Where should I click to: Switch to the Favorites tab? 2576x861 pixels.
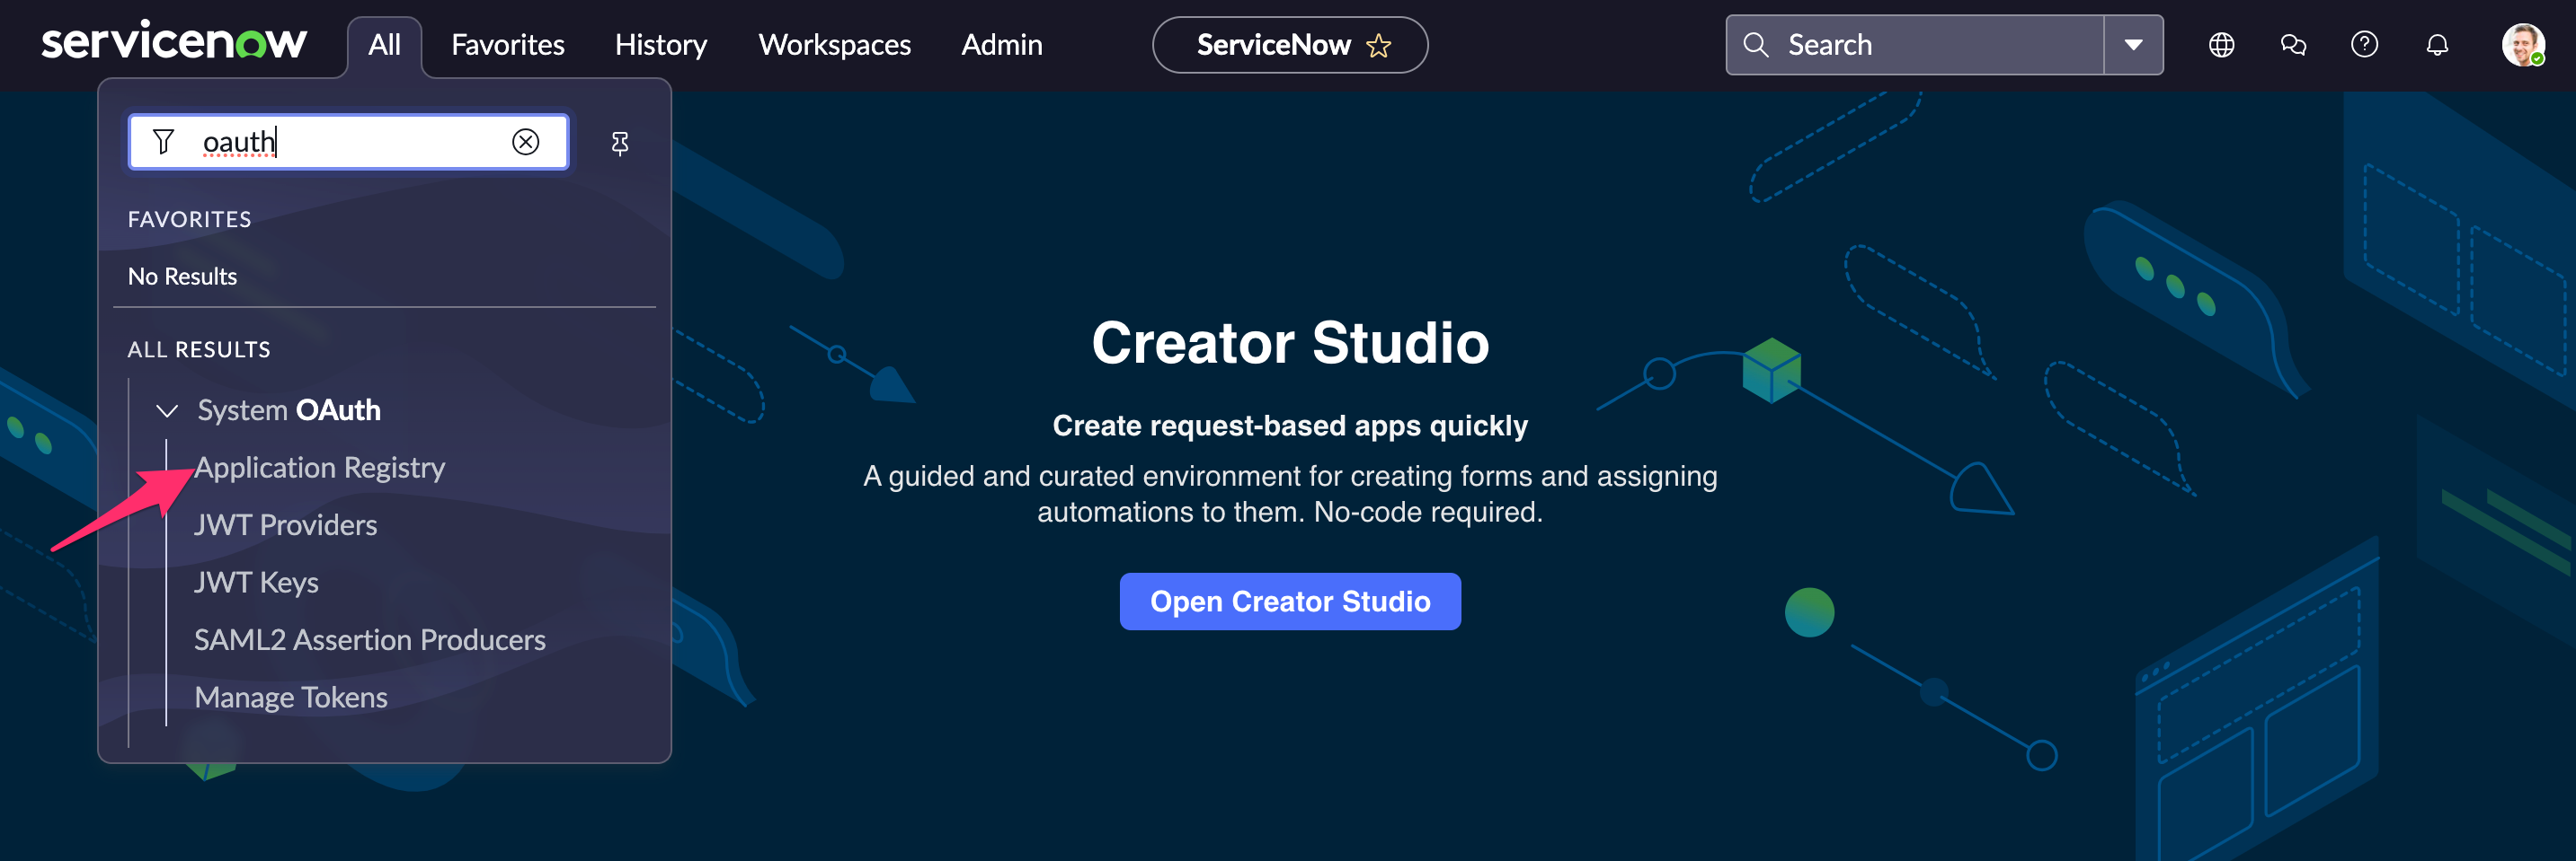pos(507,44)
